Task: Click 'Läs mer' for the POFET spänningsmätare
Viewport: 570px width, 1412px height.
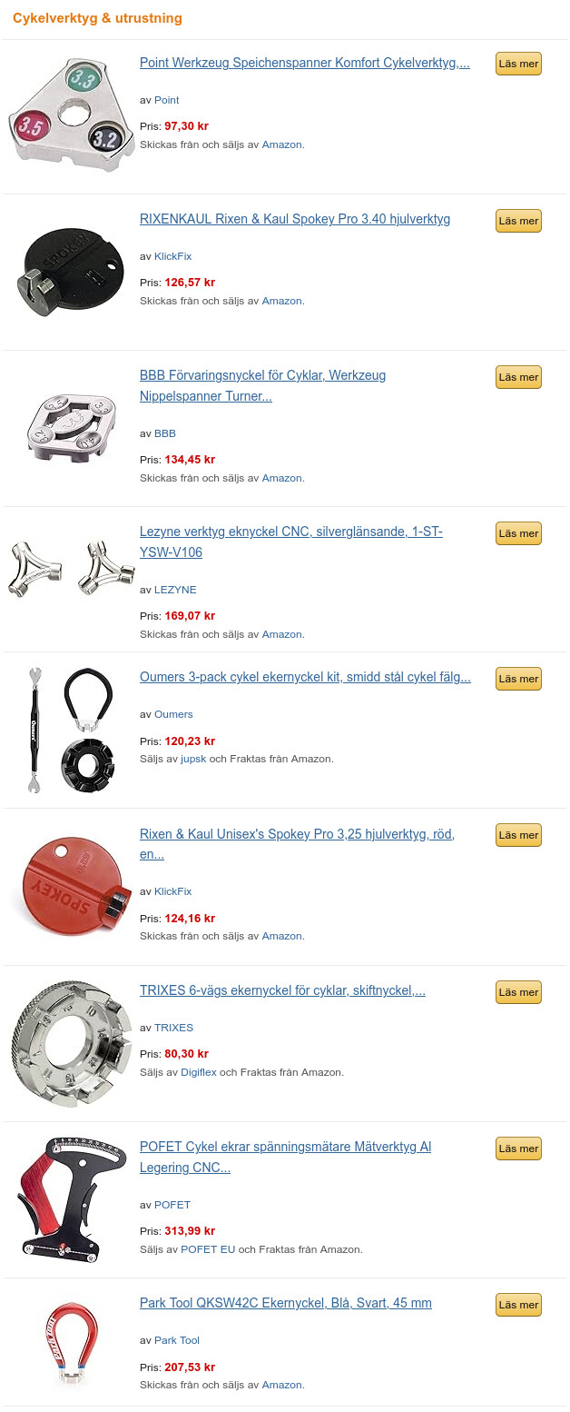Action: coord(518,1148)
